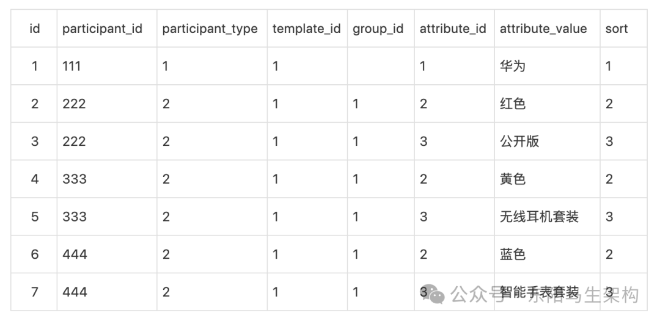
Task: Select the 蓝色 attribute value cell
Action: tap(512, 254)
